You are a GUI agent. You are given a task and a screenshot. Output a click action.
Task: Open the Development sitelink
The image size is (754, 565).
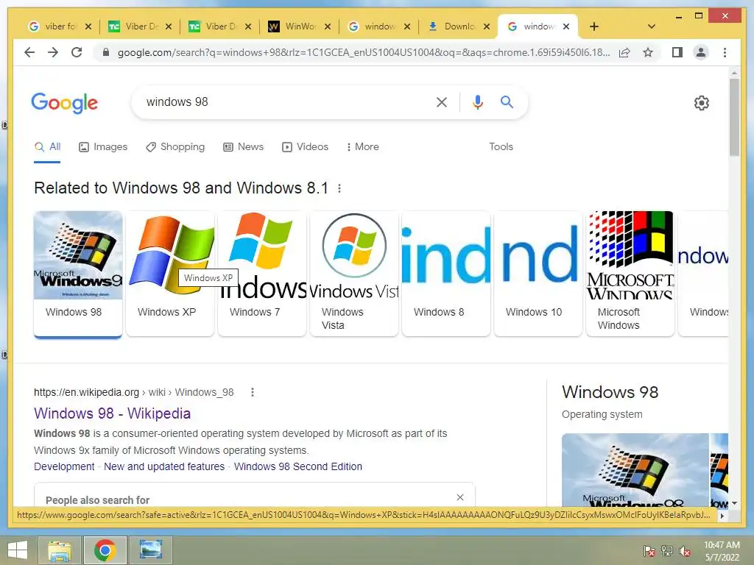click(x=64, y=466)
